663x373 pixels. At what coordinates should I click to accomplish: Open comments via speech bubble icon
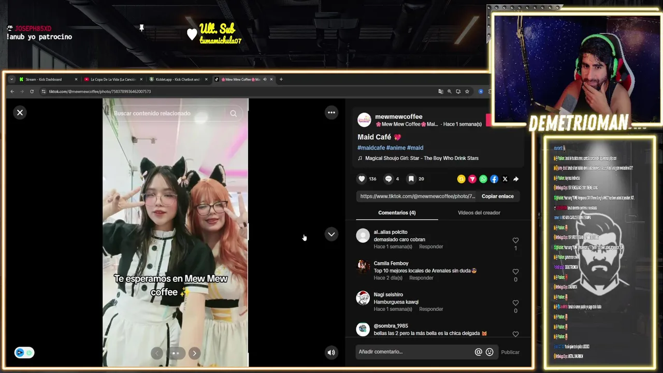pyautogui.click(x=388, y=179)
